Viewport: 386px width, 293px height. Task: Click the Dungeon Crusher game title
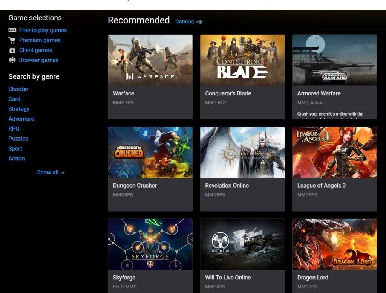point(135,186)
